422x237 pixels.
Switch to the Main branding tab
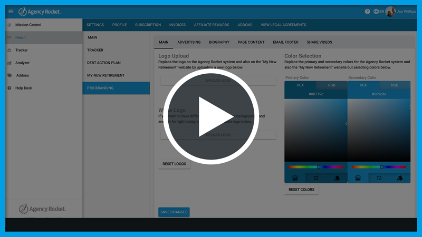(164, 42)
